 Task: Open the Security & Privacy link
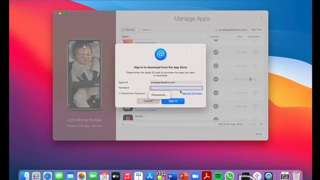[x=192, y=93]
